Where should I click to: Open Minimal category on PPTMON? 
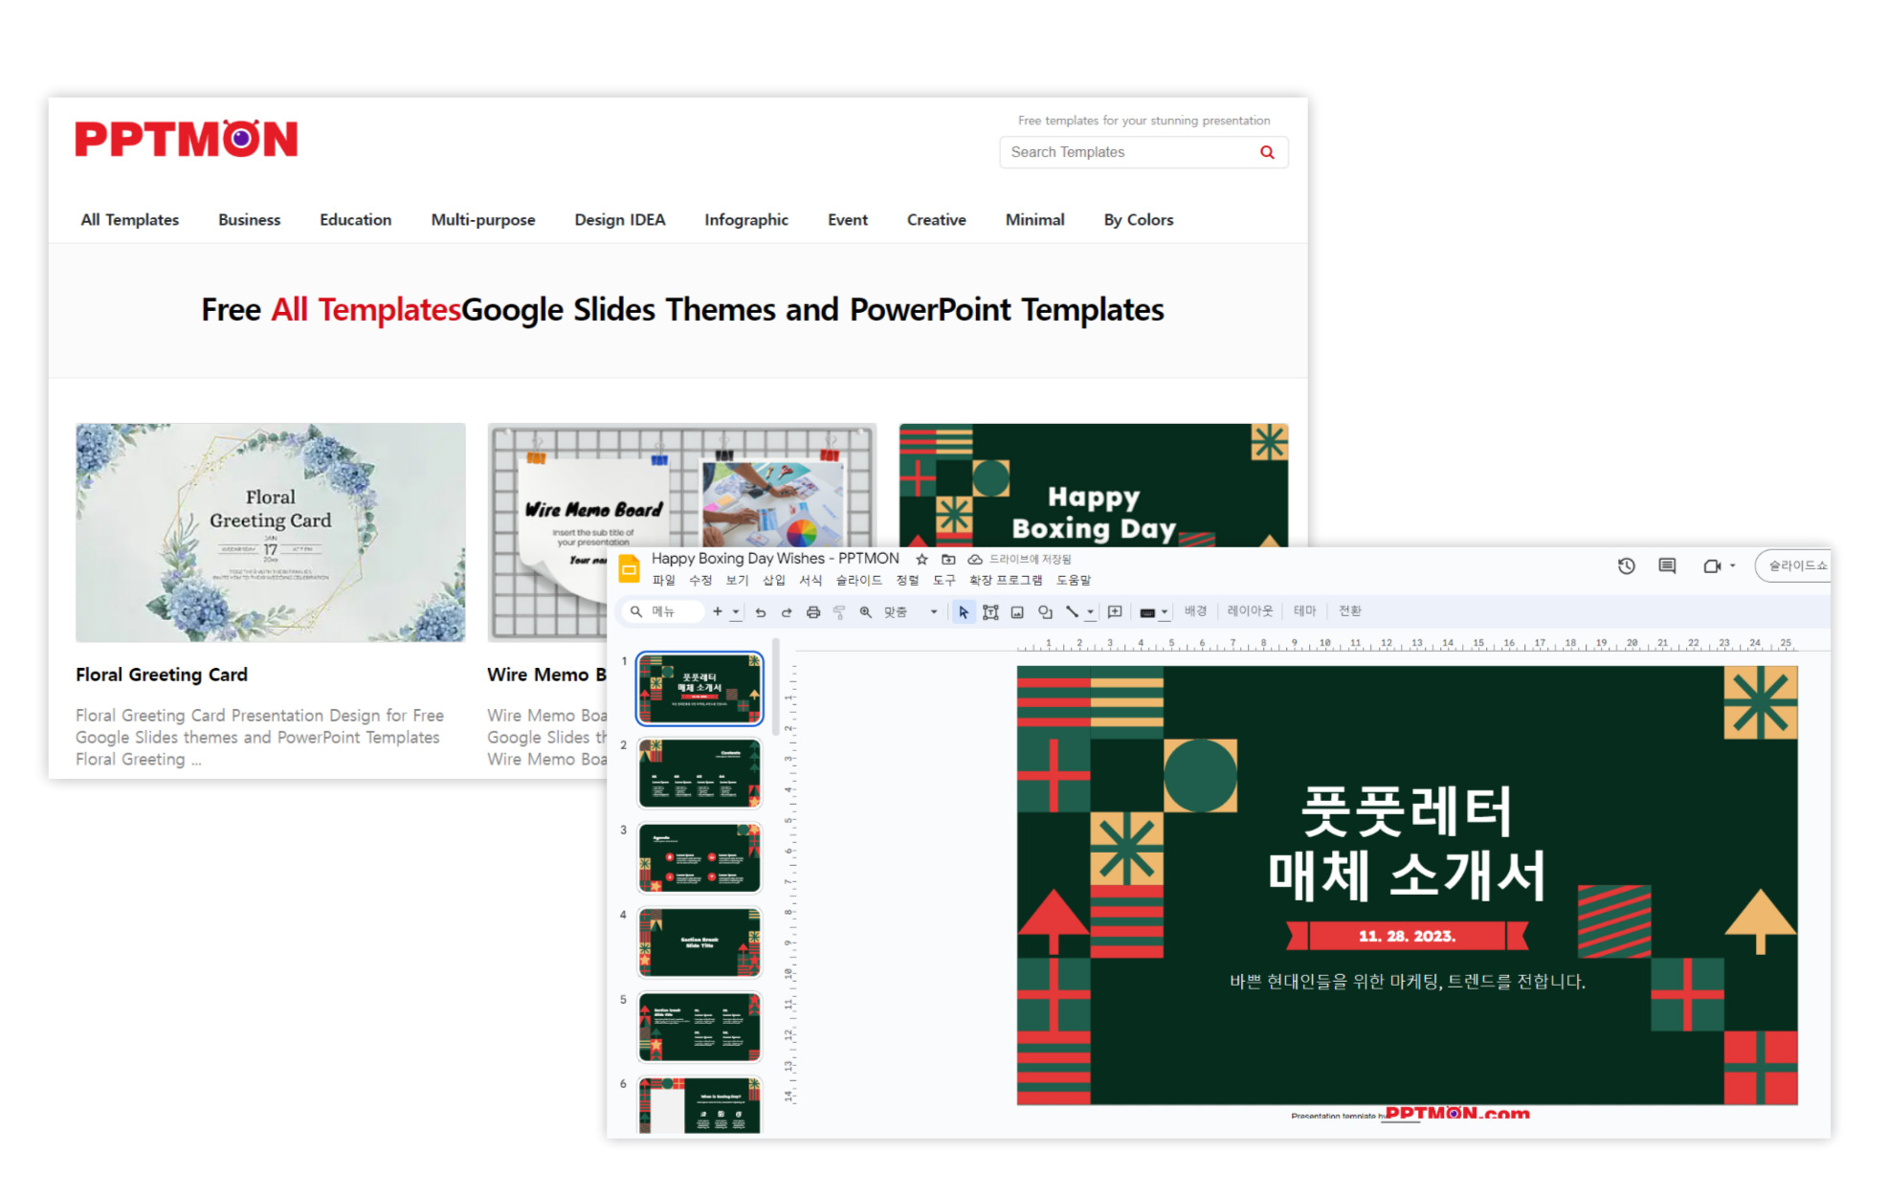tap(1035, 220)
